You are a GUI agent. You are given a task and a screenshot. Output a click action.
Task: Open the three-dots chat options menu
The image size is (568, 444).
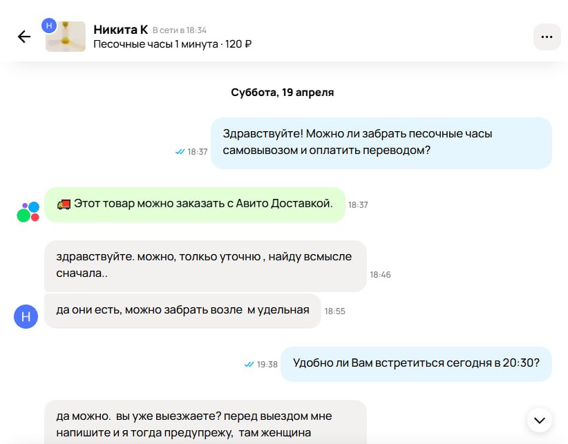pos(547,37)
